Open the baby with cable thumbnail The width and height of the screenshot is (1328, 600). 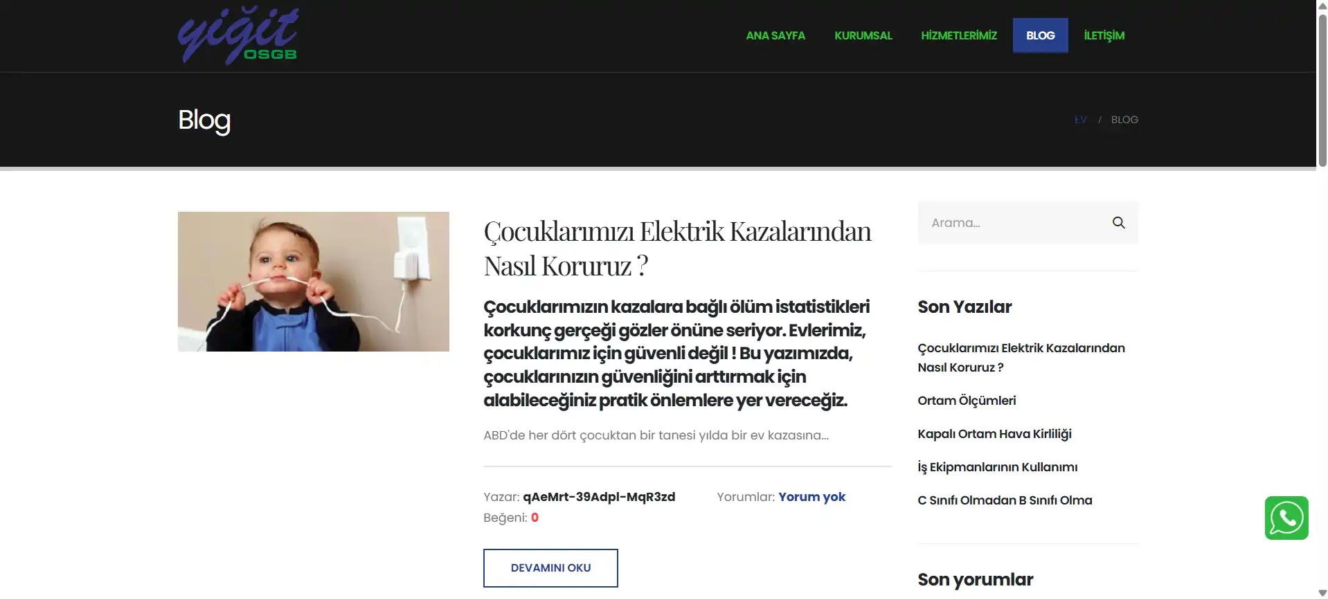(x=313, y=282)
